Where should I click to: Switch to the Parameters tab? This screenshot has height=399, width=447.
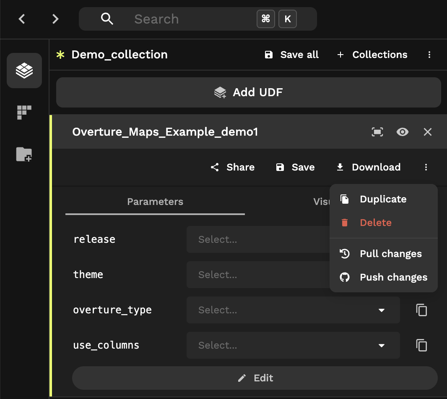point(155,202)
